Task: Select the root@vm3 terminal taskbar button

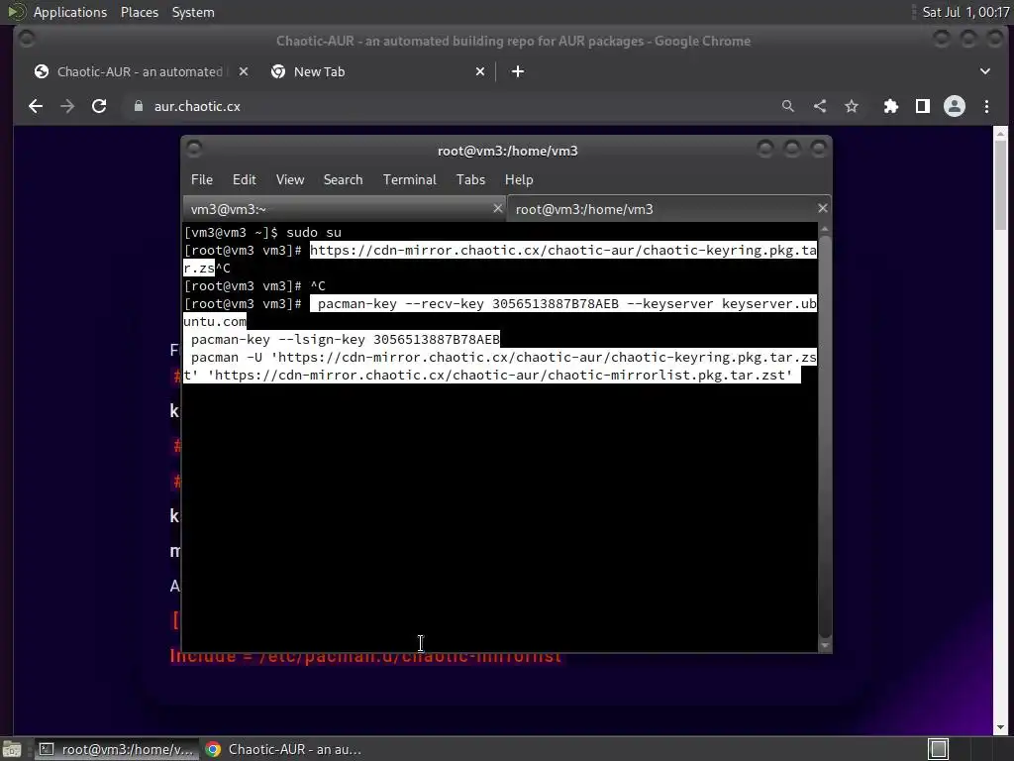Action: click(115, 749)
